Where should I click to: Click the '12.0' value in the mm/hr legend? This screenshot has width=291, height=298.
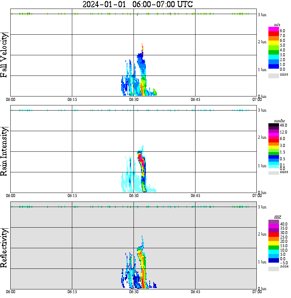(x=283, y=132)
